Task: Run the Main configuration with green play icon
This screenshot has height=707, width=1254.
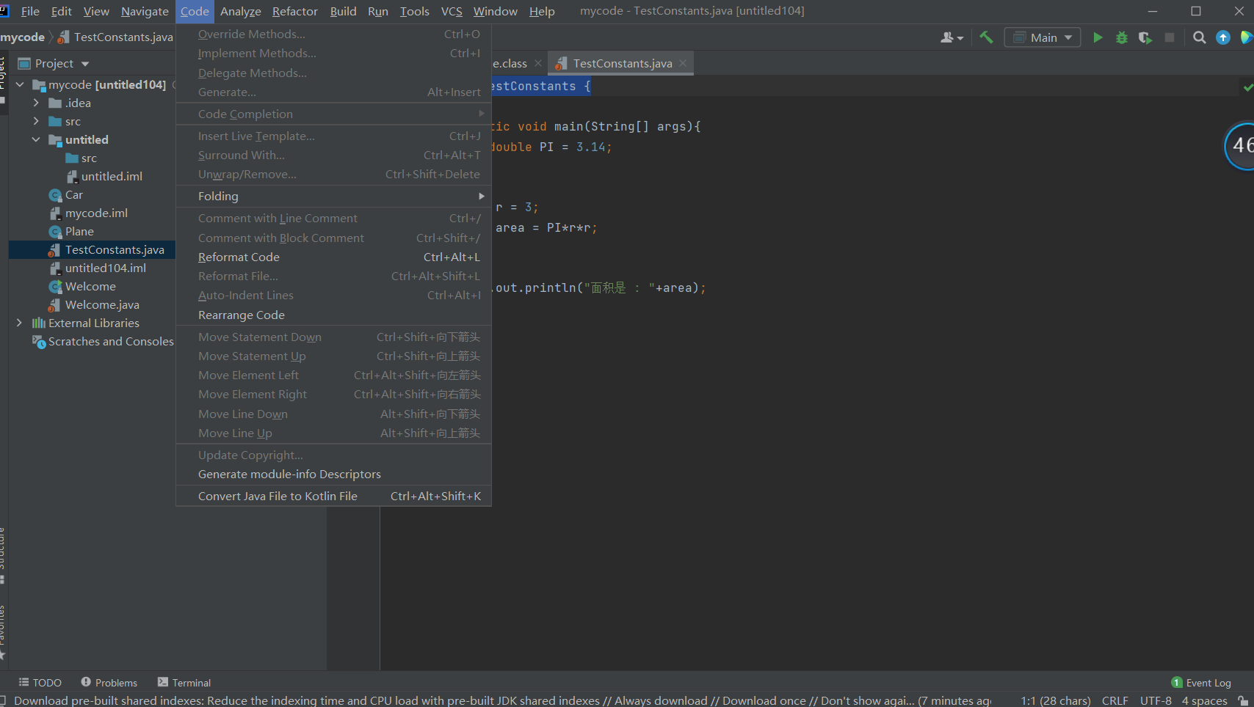Action: (x=1098, y=37)
